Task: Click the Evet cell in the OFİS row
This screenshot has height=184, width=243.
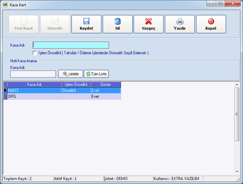Action: pyautogui.click(x=106, y=96)
